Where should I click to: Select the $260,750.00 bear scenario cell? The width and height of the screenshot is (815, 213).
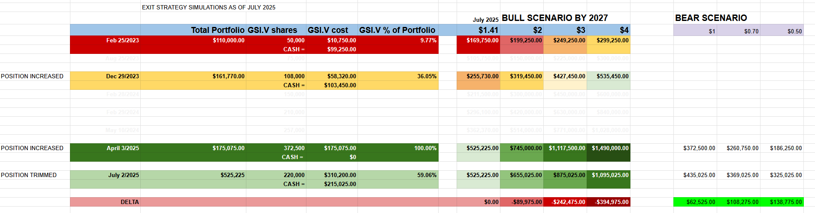pos(739,148)
